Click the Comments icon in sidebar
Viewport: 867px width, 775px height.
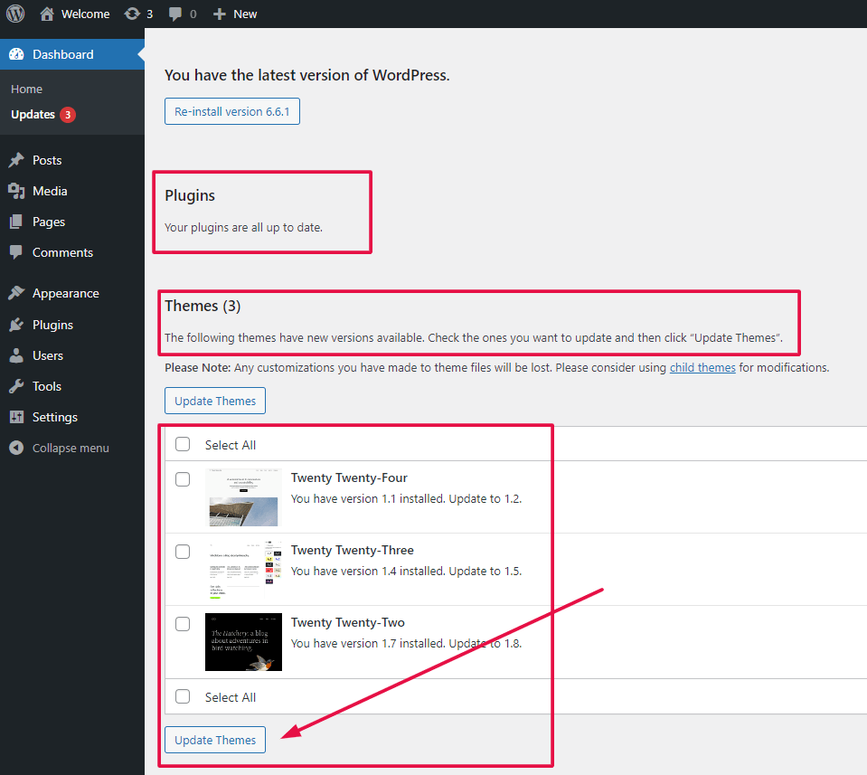point(16,252)
